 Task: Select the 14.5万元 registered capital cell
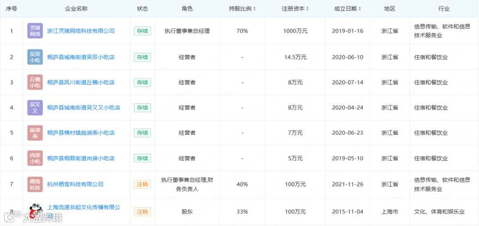click(x=295, y=57)
